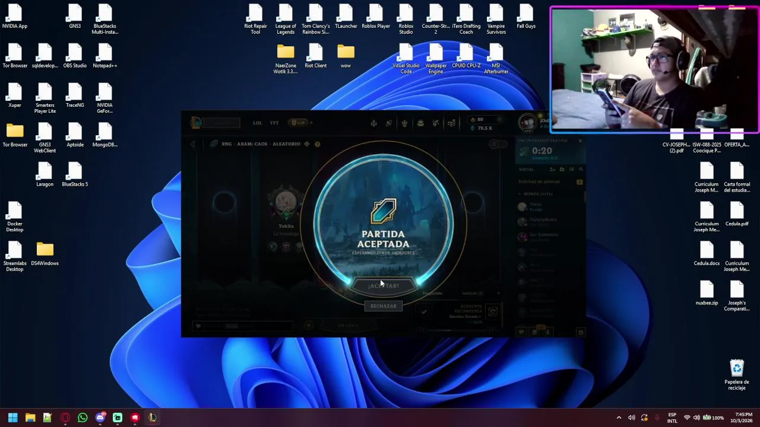The height and width of the screenshot is (427, 760).
Task: Open the NVIDIA App desktop icon
Action: pos(15,17)
